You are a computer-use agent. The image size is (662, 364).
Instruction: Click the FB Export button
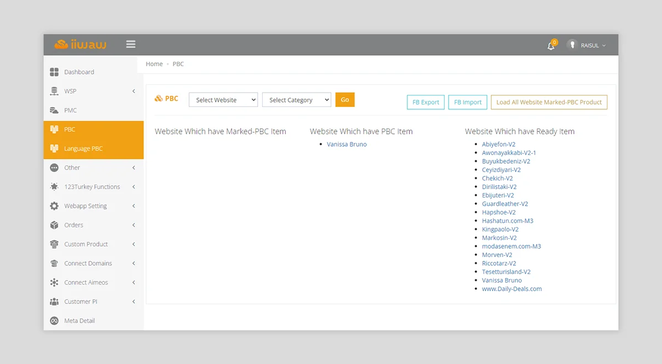pyautogui.click(x=425, y=102)
